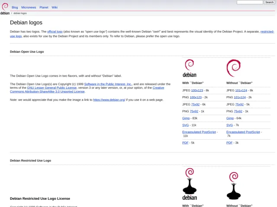Download the 3k PDF file

click(x=229, y=143)
